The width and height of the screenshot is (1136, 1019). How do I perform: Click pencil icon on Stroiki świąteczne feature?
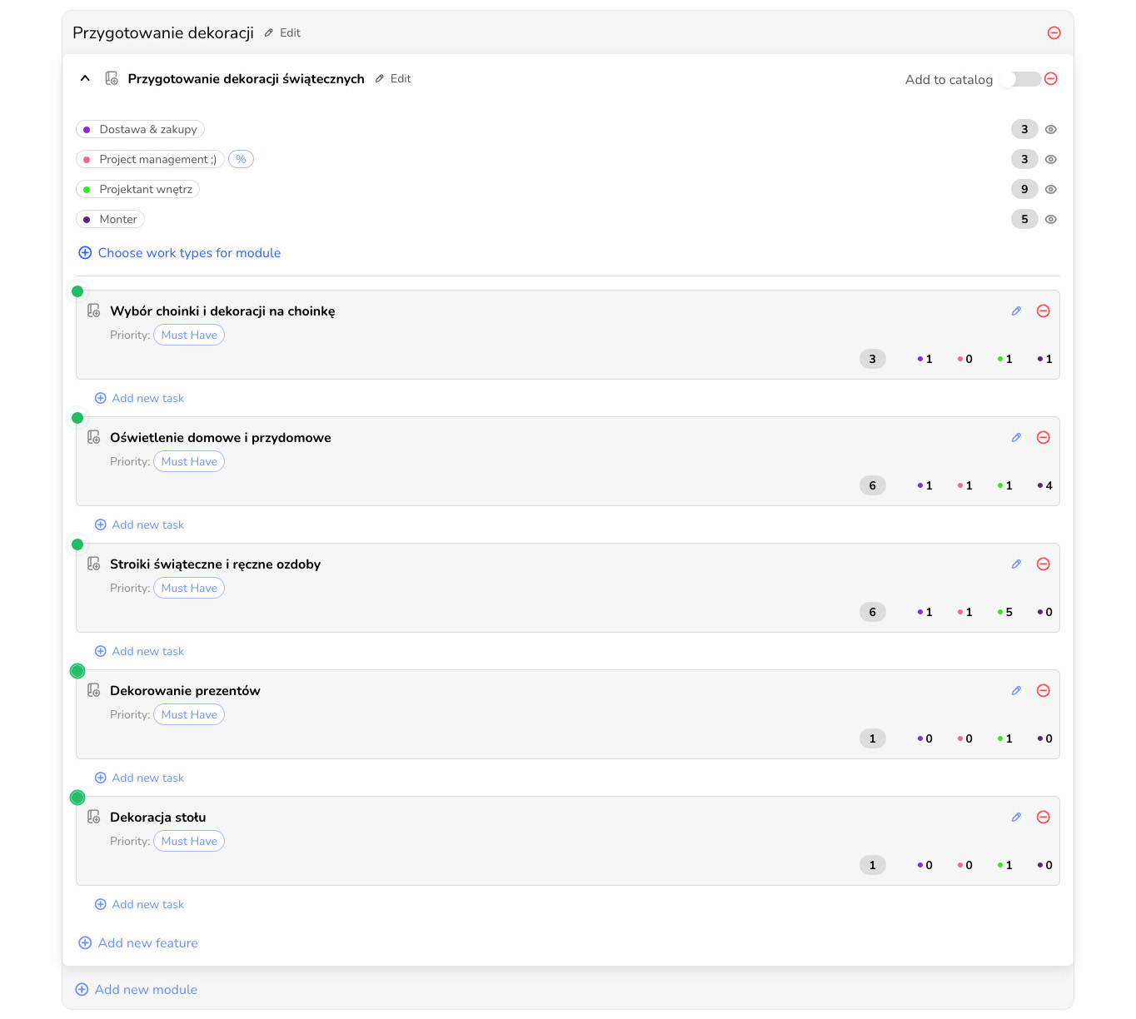1016,564
